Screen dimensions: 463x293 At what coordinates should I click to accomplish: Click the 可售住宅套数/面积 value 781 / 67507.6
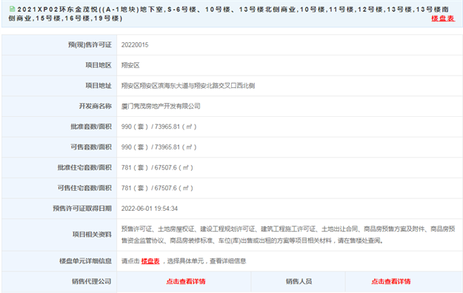tap(157, 188)
